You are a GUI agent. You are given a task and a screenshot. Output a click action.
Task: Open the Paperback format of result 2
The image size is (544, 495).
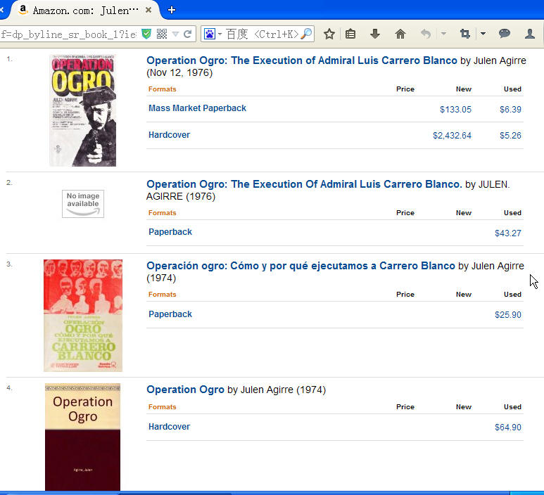click(170, 232)
